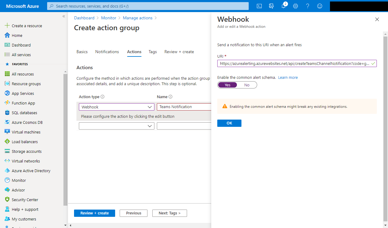Click the App Services icon
Screen dimensions: 388x228
click(7, 93)
